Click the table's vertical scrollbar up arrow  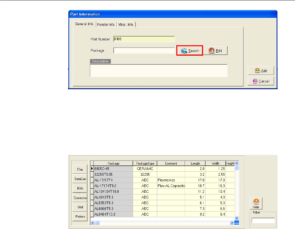pyautogui.click(x=237, y=163)
